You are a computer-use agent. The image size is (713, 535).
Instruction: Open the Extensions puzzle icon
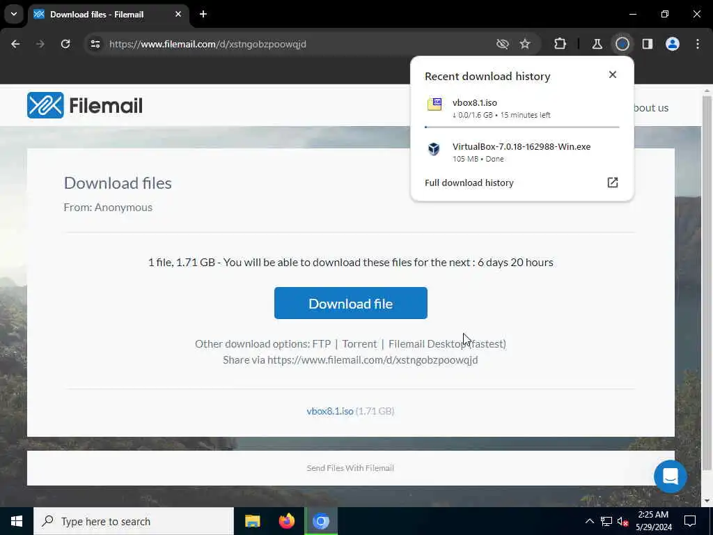pos(561,44)
